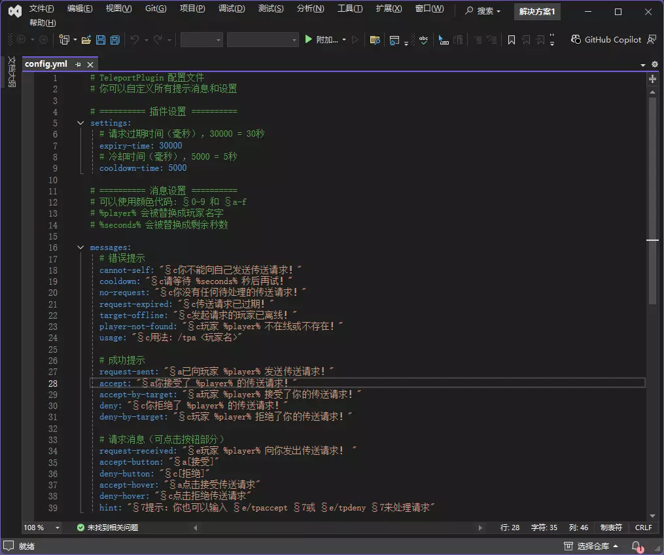This screenshot has height=555, width=664.
Task: Expand the redo history dropdown arrow
Action: [169, 40]
